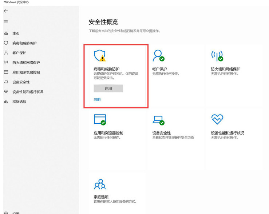Screen dimensions: 269x214
Task: Select 帐户保护 in the sidebar
Action: 19,53
